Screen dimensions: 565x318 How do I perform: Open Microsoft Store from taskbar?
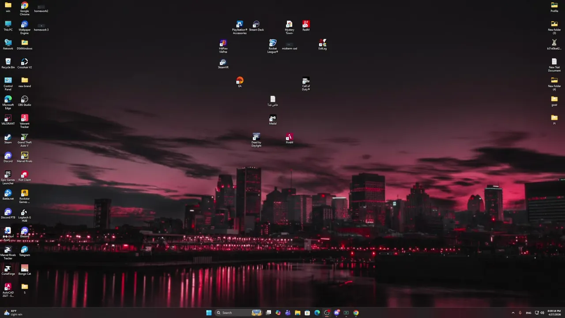pos(307,313)
